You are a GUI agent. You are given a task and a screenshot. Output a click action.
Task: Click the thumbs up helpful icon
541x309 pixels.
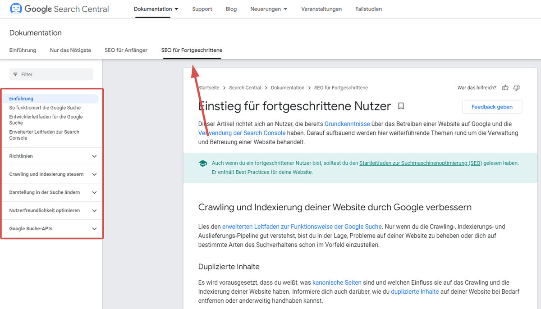click(505, 88)
